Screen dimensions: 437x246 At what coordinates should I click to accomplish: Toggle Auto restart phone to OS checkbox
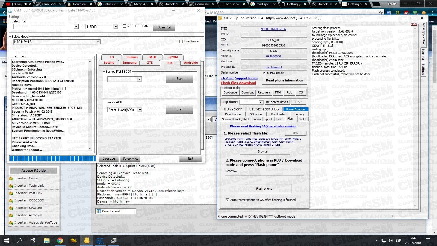coord(227,200)
